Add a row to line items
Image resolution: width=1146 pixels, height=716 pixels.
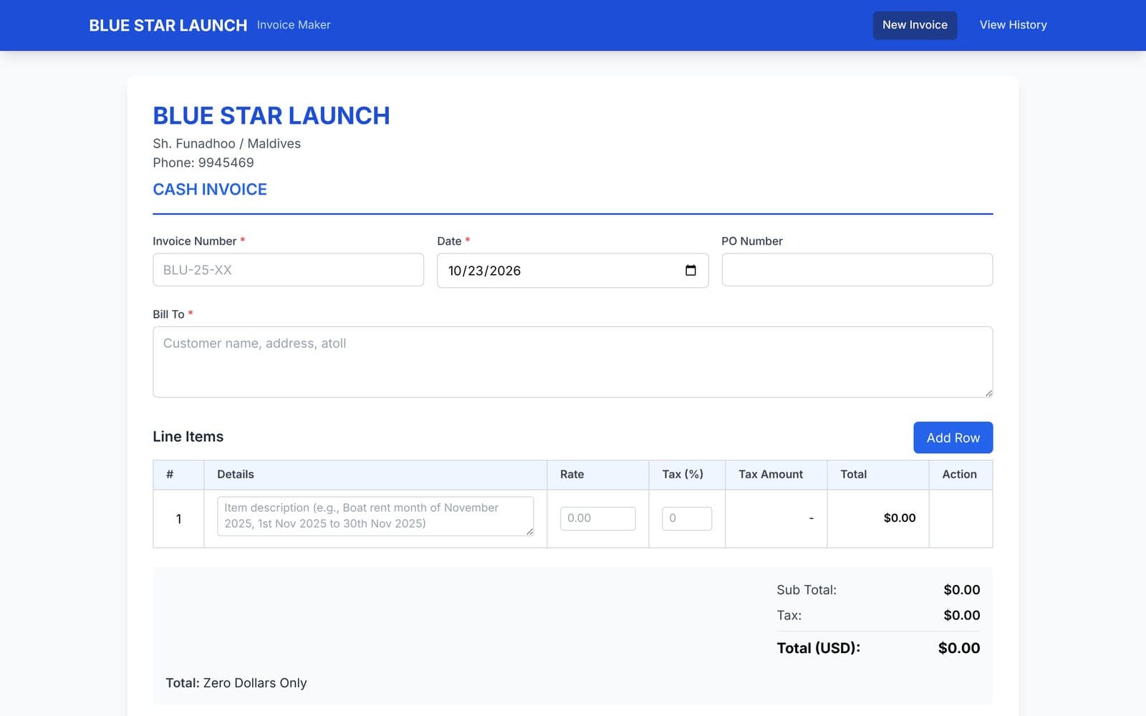953,437
